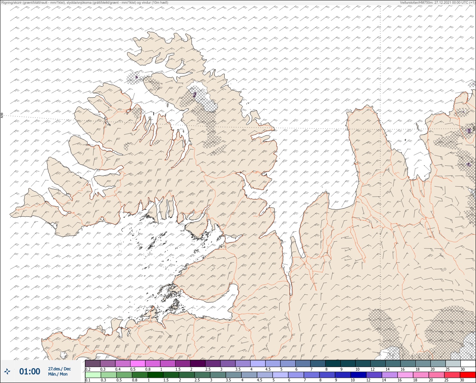The image size is (476, 383).
Task: Select top-row gray-teal swatch labeled 20
Action: (x=438, y=363)
